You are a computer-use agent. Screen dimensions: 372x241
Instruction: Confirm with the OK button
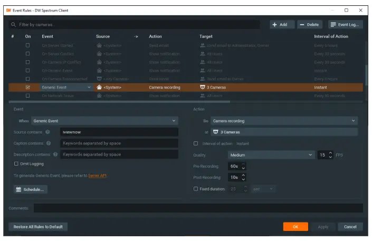pyautogui.click(x=295, y=227)
